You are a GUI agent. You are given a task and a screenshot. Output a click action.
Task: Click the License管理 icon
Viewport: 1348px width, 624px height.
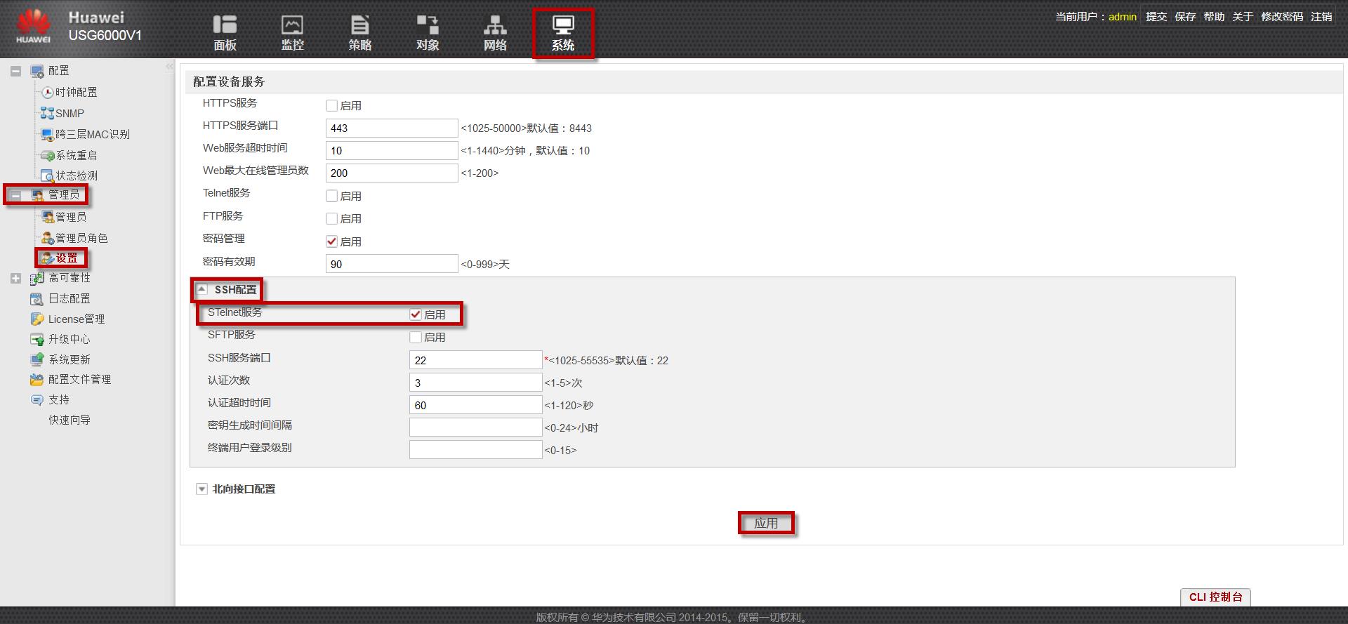coord(37,319)
